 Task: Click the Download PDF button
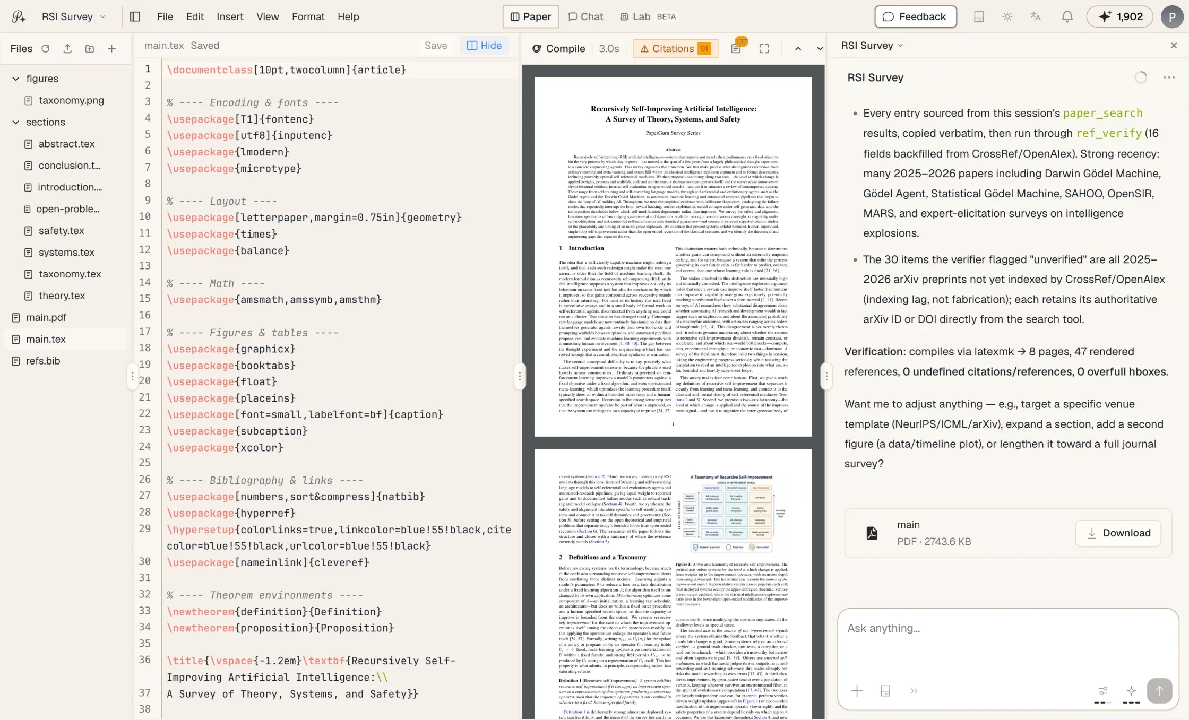click(x=1118, y=533)
